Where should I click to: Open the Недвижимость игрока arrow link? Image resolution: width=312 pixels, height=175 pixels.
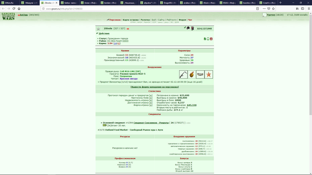click(151, 100)
